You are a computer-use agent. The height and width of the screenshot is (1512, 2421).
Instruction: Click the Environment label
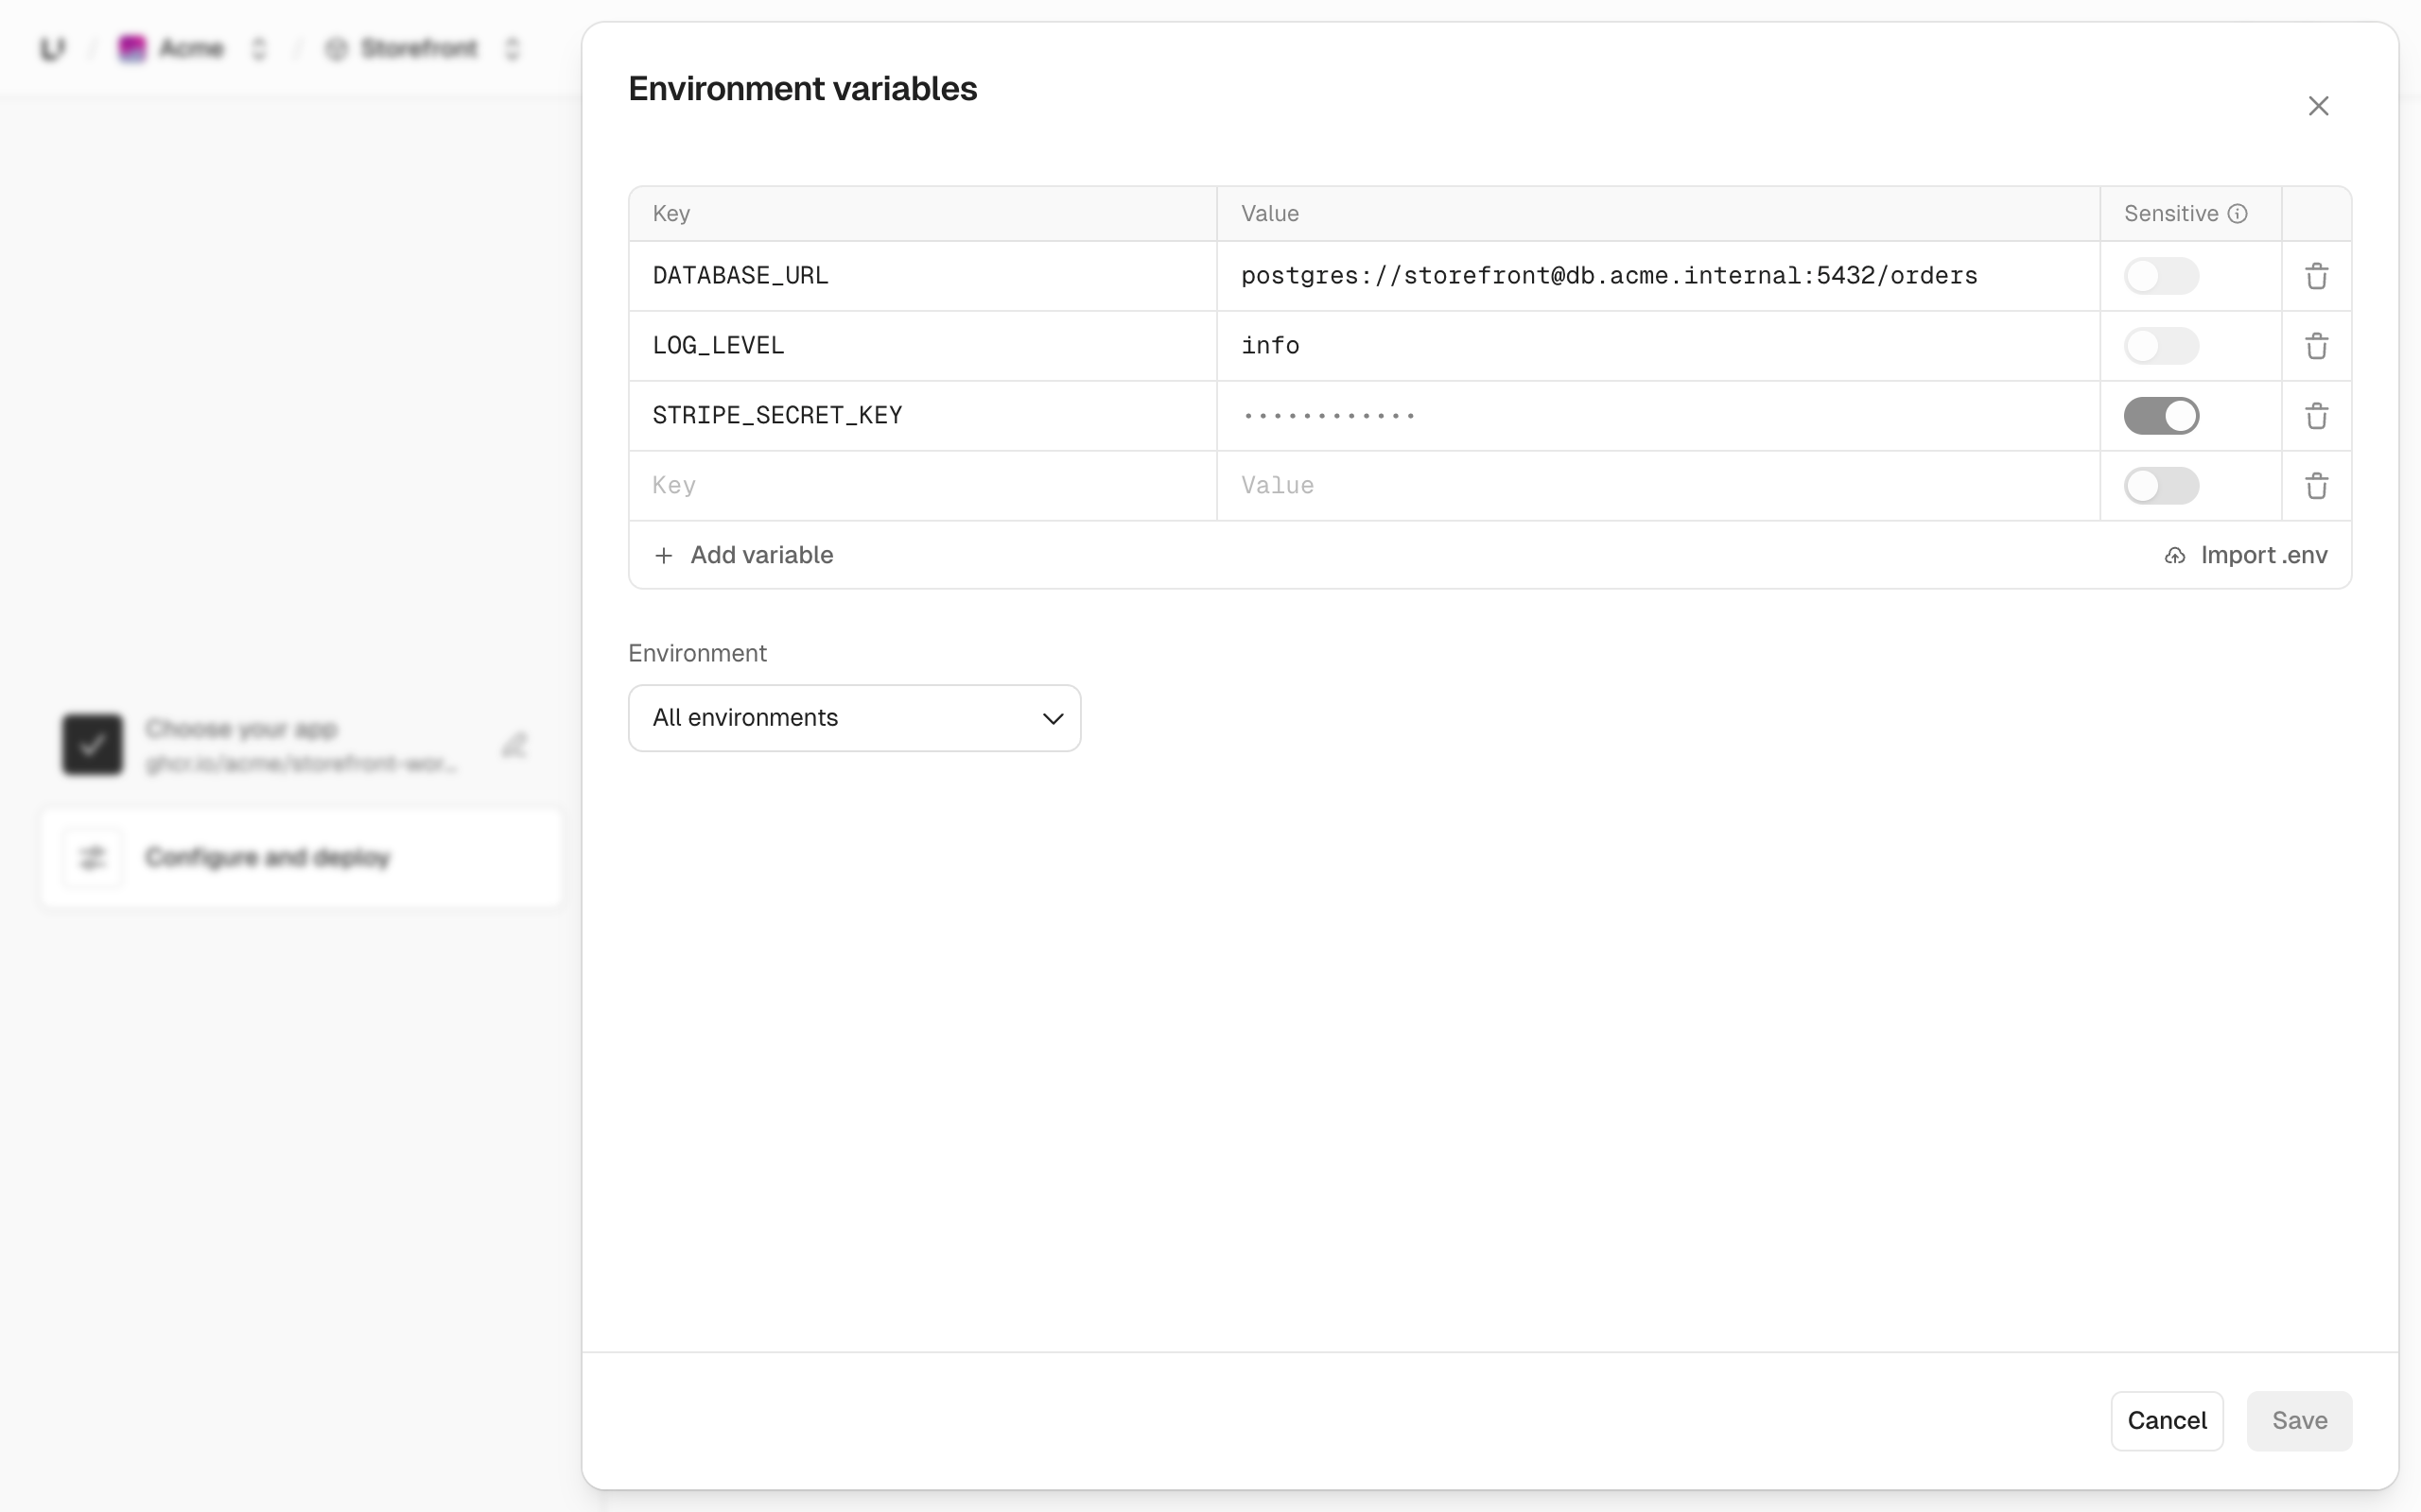[x=697, y=654]
